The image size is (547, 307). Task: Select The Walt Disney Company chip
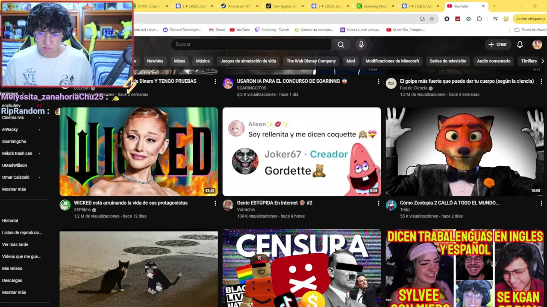click(311, 61)
